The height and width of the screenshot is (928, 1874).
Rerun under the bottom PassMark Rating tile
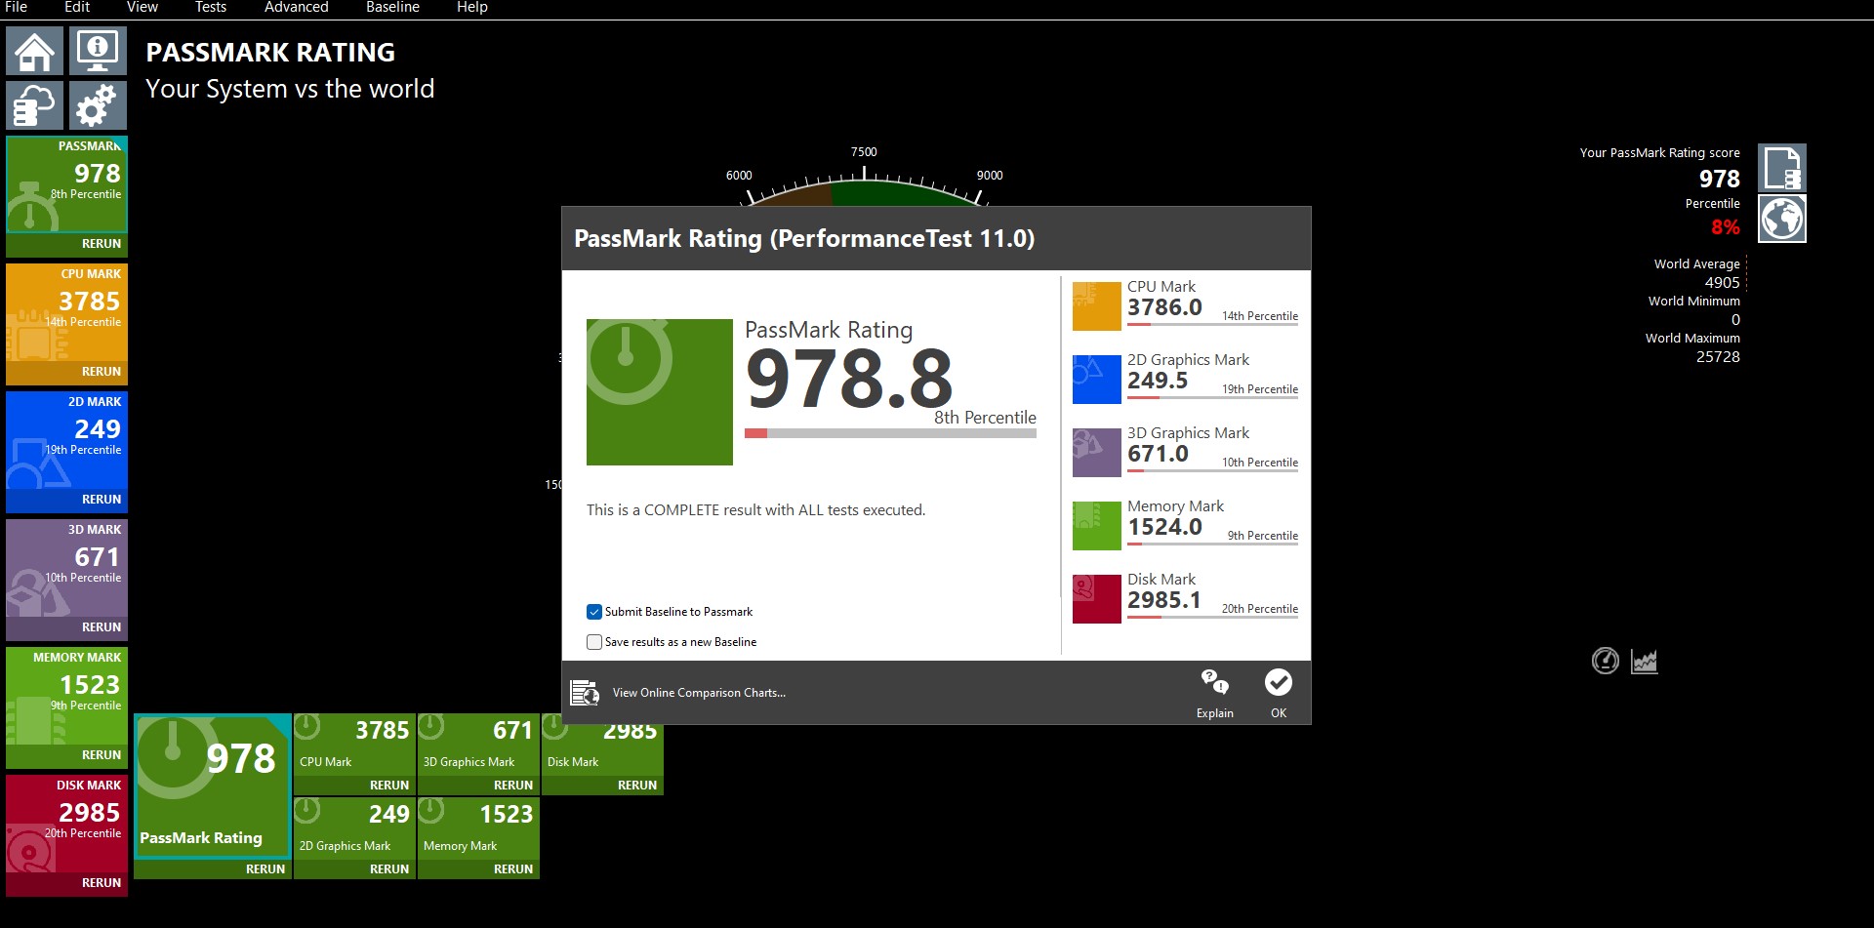(x=265, y=869)
